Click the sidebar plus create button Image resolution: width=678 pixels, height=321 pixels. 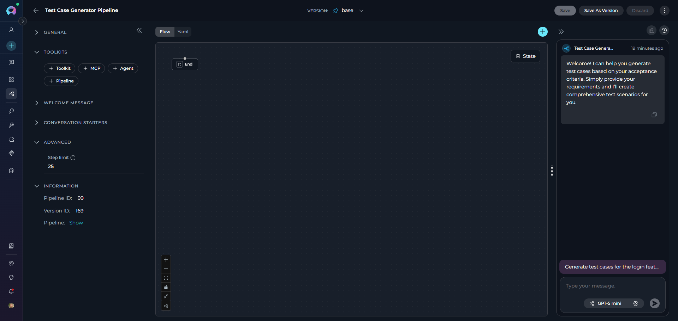[x=11, y=46]
